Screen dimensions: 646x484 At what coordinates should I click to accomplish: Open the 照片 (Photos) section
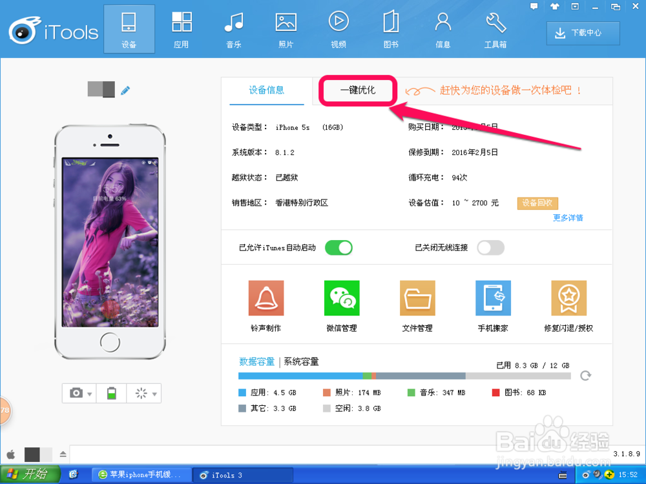click(x=286, y=29)
